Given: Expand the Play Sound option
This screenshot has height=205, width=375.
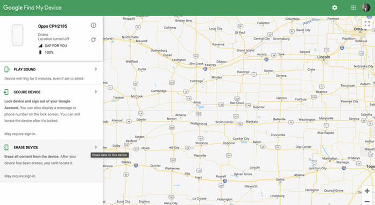Looking at the screenshot, I should (x=96, y=69).
